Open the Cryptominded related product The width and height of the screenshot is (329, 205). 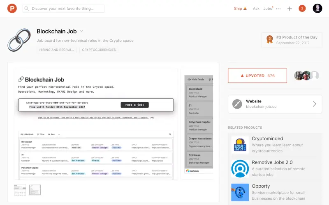pyautogui.click(x=275, y=145)
